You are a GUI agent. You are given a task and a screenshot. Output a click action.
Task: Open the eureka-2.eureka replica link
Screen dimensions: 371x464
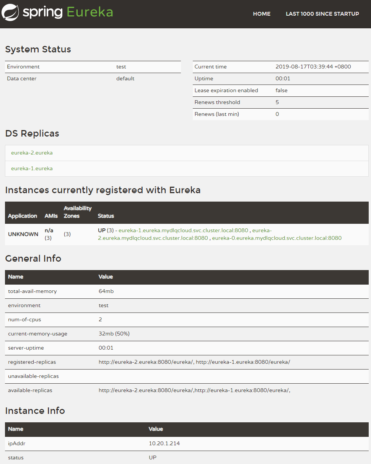pyautogui.click(x=32, y=153)
